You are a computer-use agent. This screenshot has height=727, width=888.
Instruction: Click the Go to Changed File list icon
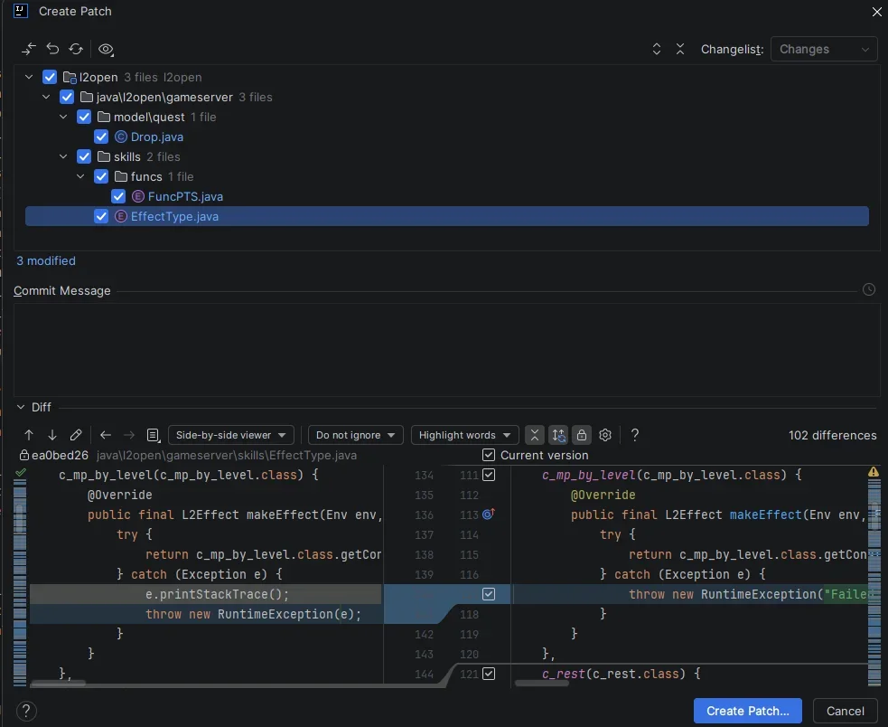[153, 435]
